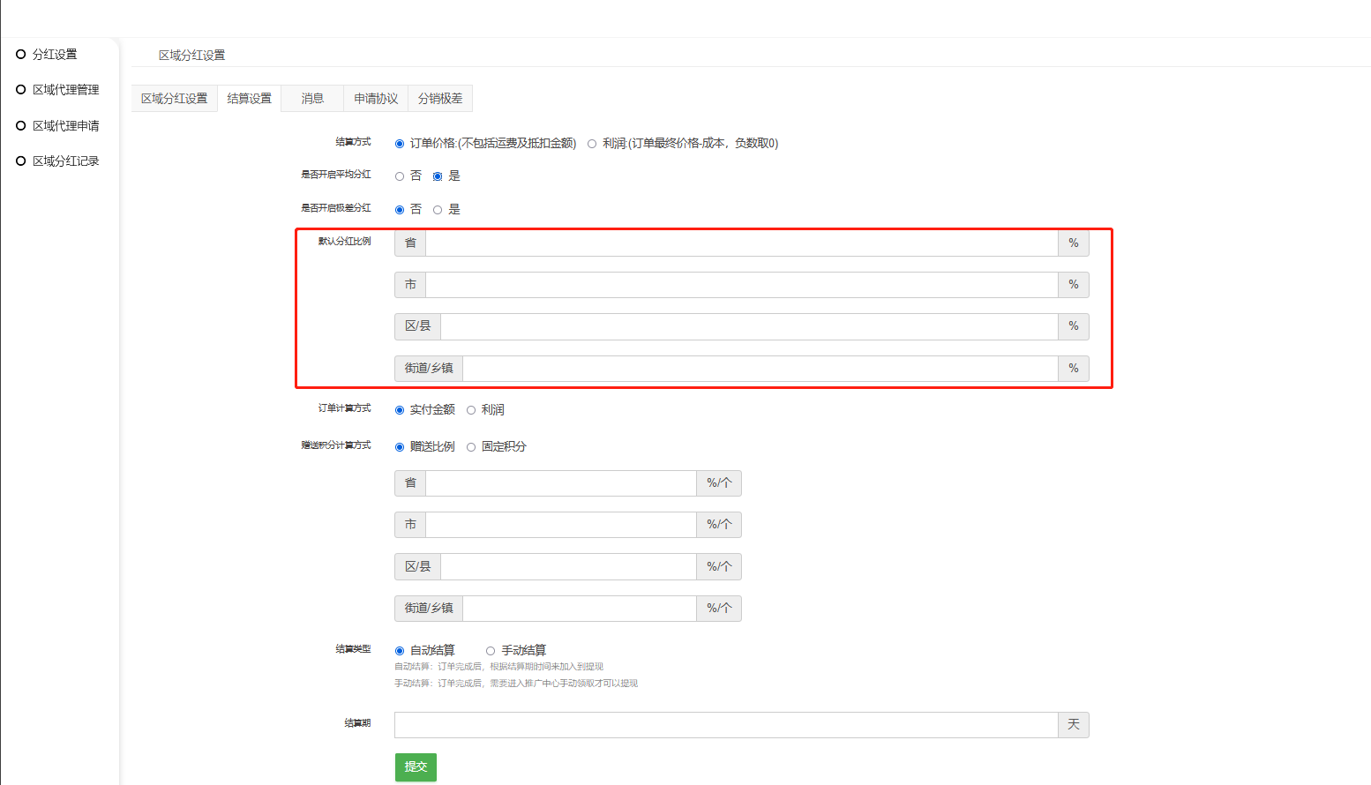Select 固定积分 radio option
Screen dimensions: 1371x785
pos(471,447)
